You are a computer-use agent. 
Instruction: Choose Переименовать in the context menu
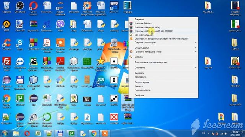click(x=163, y=90)
